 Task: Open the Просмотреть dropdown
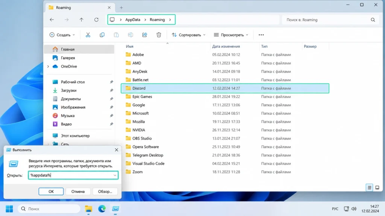231,35
